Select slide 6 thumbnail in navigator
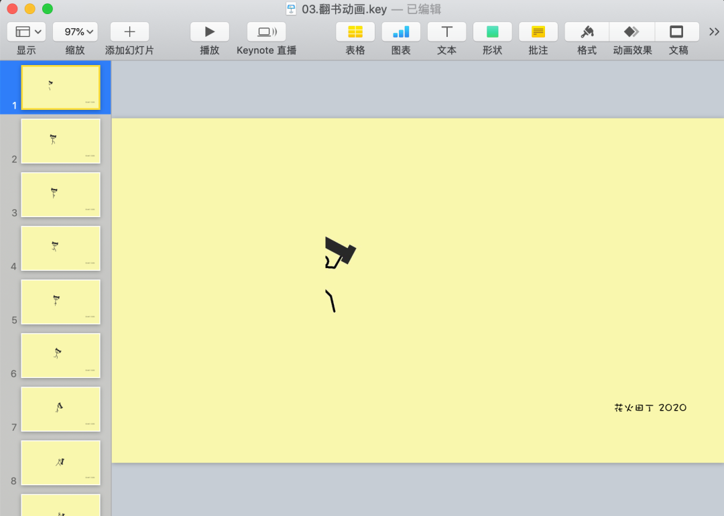This screenshot has height=516, width=724. (x=60, y=355)
